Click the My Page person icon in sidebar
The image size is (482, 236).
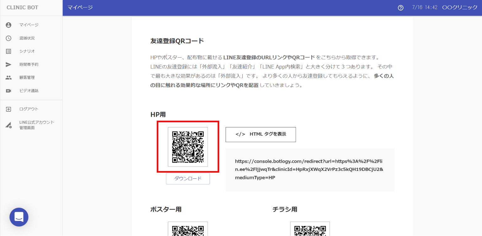[x=8, y=25]
